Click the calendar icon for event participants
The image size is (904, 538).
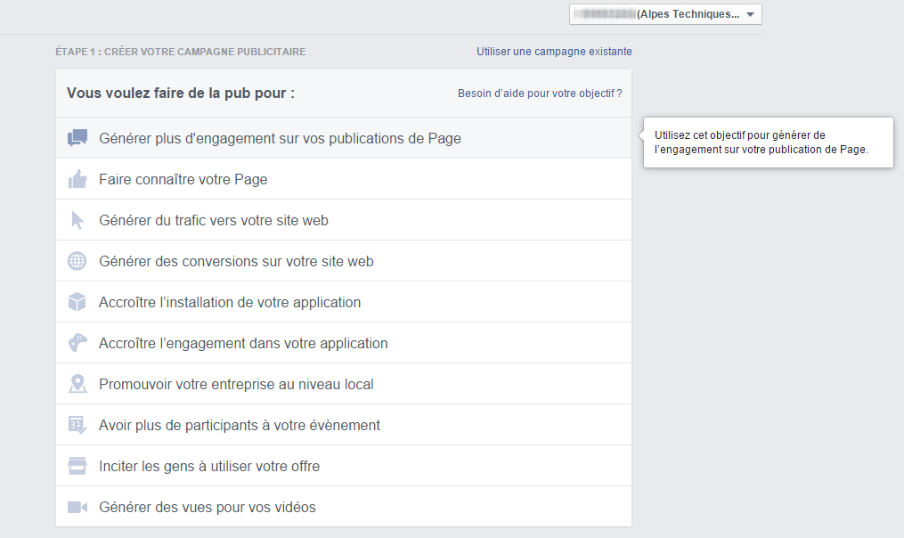pos(77,425)
